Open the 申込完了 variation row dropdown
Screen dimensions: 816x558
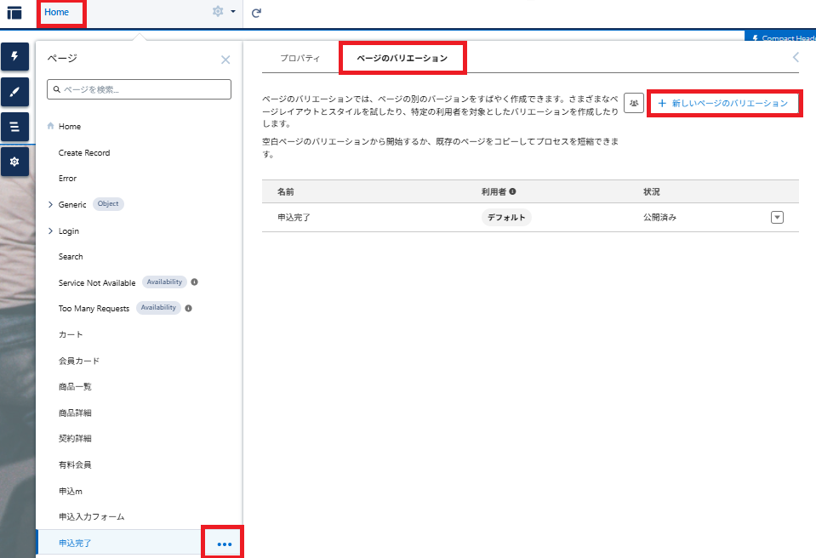(x=777, y=217)
